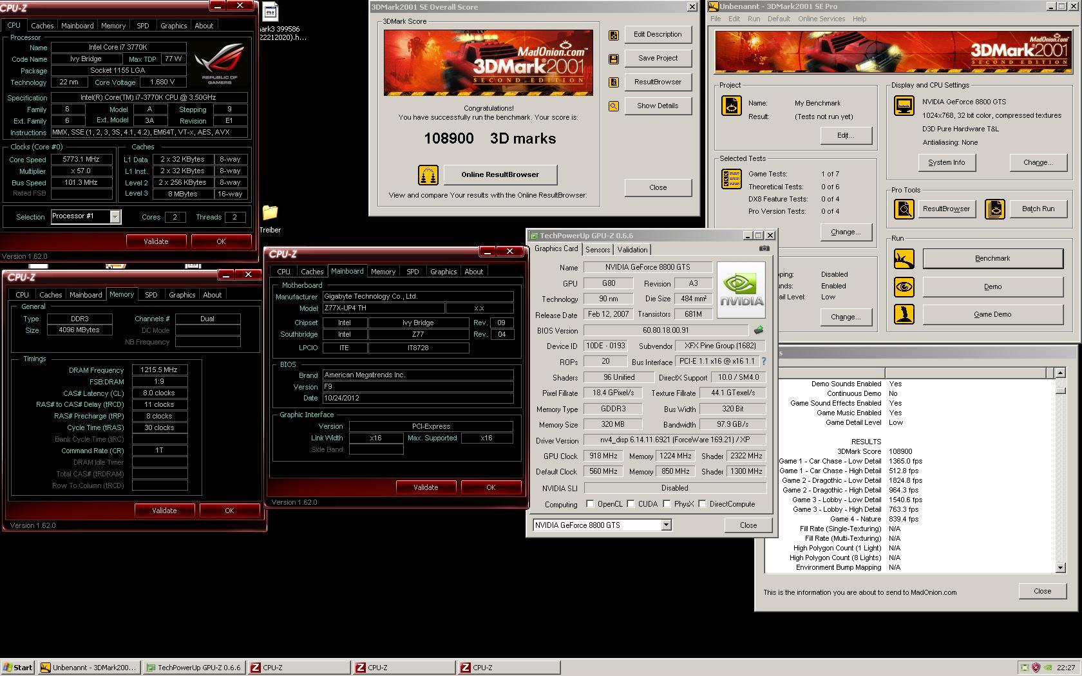Image resolution: width=1082 pixels, height=676 pixels.
Task: Click the Treiber folder on desktop
Action: coord(270,218)
